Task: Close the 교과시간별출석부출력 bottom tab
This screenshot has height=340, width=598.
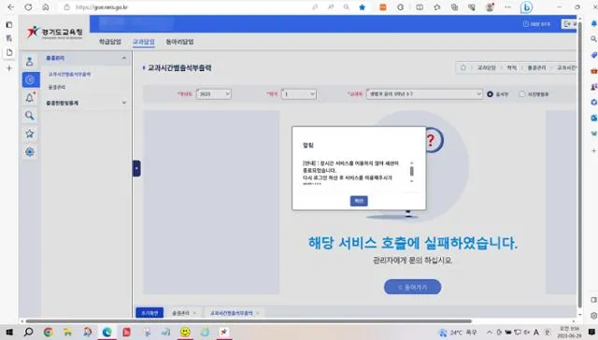Action: point(258,313)
